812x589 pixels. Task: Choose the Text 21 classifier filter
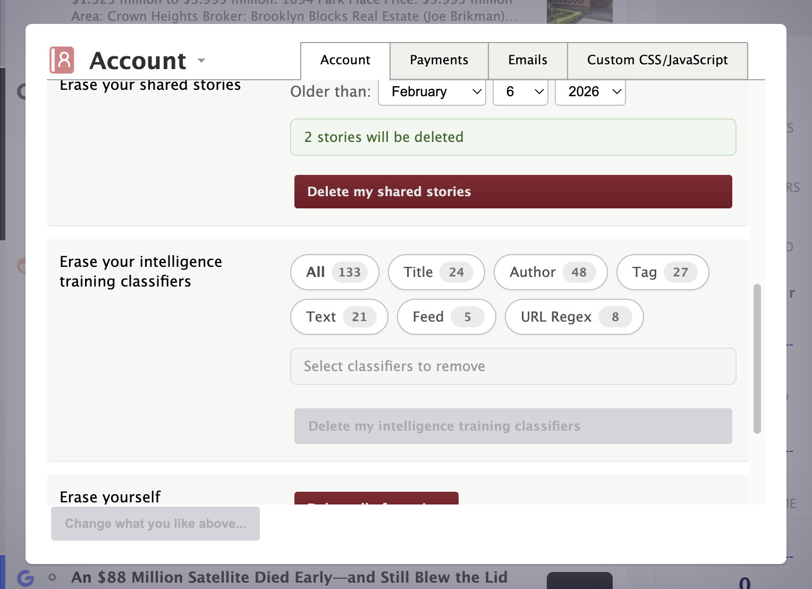pyautogui.click(x=339, y=317)
